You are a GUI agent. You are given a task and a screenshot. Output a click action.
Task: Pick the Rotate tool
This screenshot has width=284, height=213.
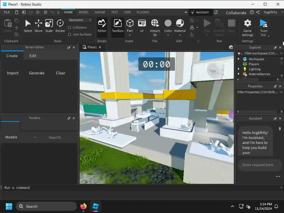tap(60, 26)
